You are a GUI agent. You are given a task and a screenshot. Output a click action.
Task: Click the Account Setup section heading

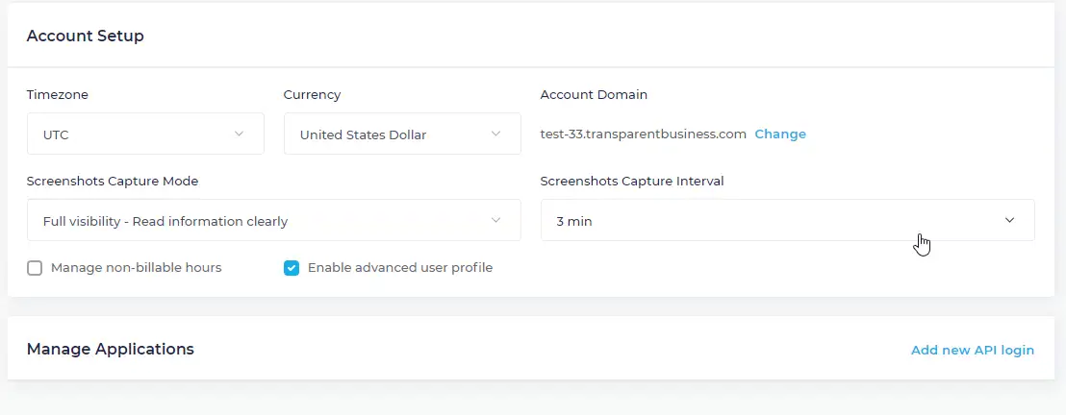click(x=86, y=36)
